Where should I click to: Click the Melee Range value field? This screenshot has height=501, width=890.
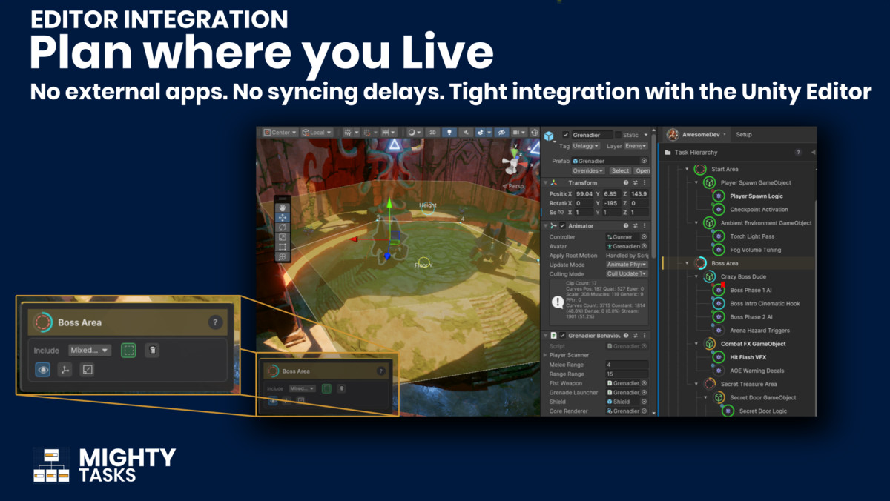click(627, 365)
